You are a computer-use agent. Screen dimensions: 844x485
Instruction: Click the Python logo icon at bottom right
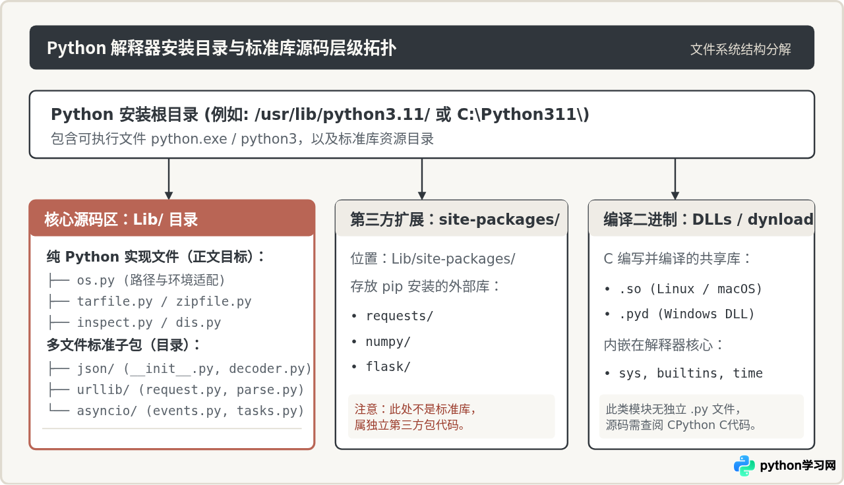pyautogui.click(x=744, y=465)
